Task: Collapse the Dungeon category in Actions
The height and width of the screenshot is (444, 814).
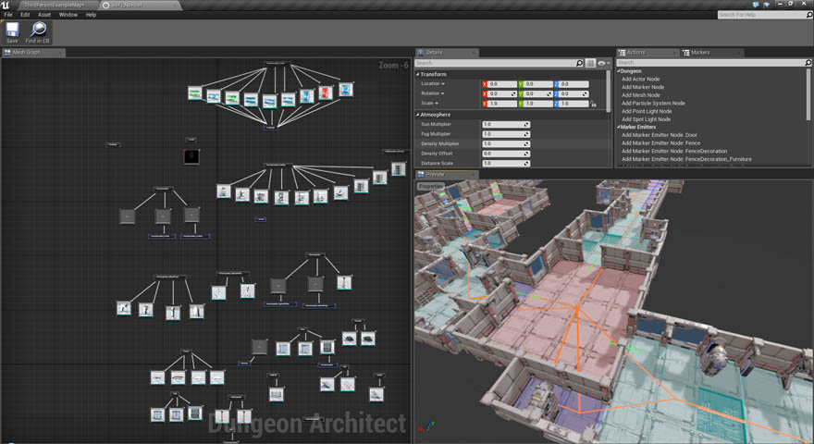Action: [x=619, y=71]
